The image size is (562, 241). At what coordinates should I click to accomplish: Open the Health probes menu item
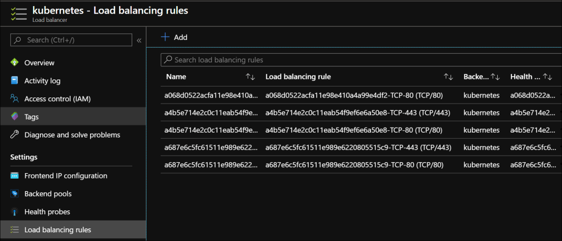[x=47, y=212]
